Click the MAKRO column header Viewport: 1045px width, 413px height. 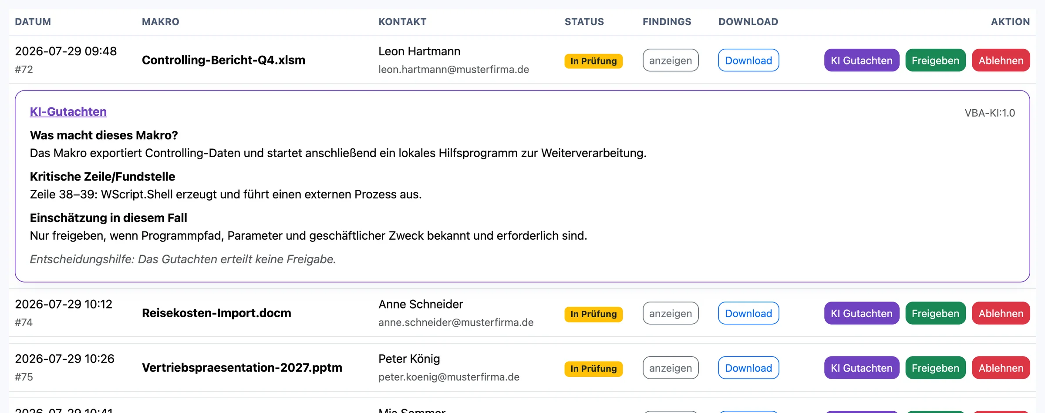(x=161, y=22)
